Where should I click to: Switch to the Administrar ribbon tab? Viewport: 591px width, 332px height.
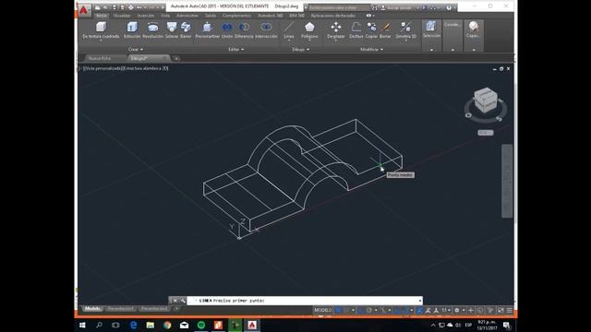point(187,16)
